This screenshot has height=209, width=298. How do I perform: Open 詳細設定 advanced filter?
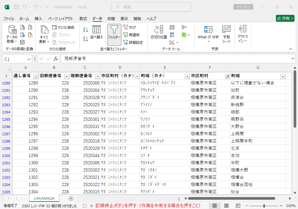point(133,42)
